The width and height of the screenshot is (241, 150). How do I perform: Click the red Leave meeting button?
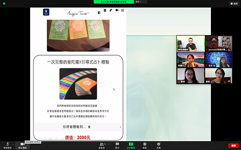[233, 146]
